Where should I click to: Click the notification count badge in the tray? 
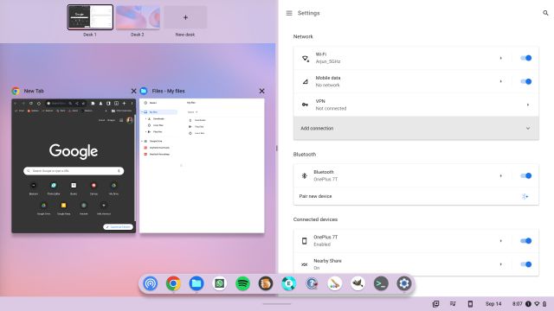(x=528, y=303)
